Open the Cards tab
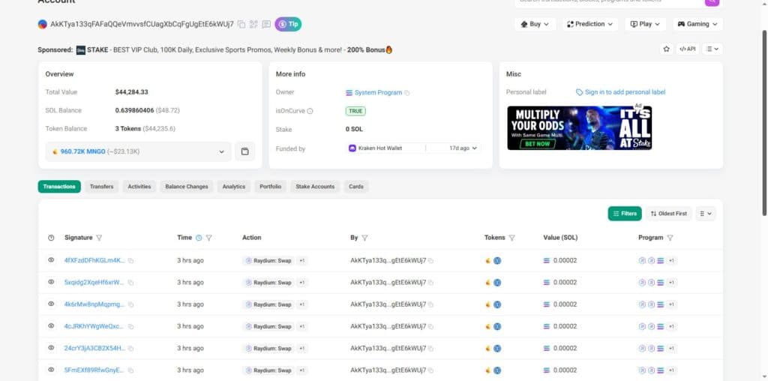The height and width of the screenshot is (381, 768). tap(356, 187)
